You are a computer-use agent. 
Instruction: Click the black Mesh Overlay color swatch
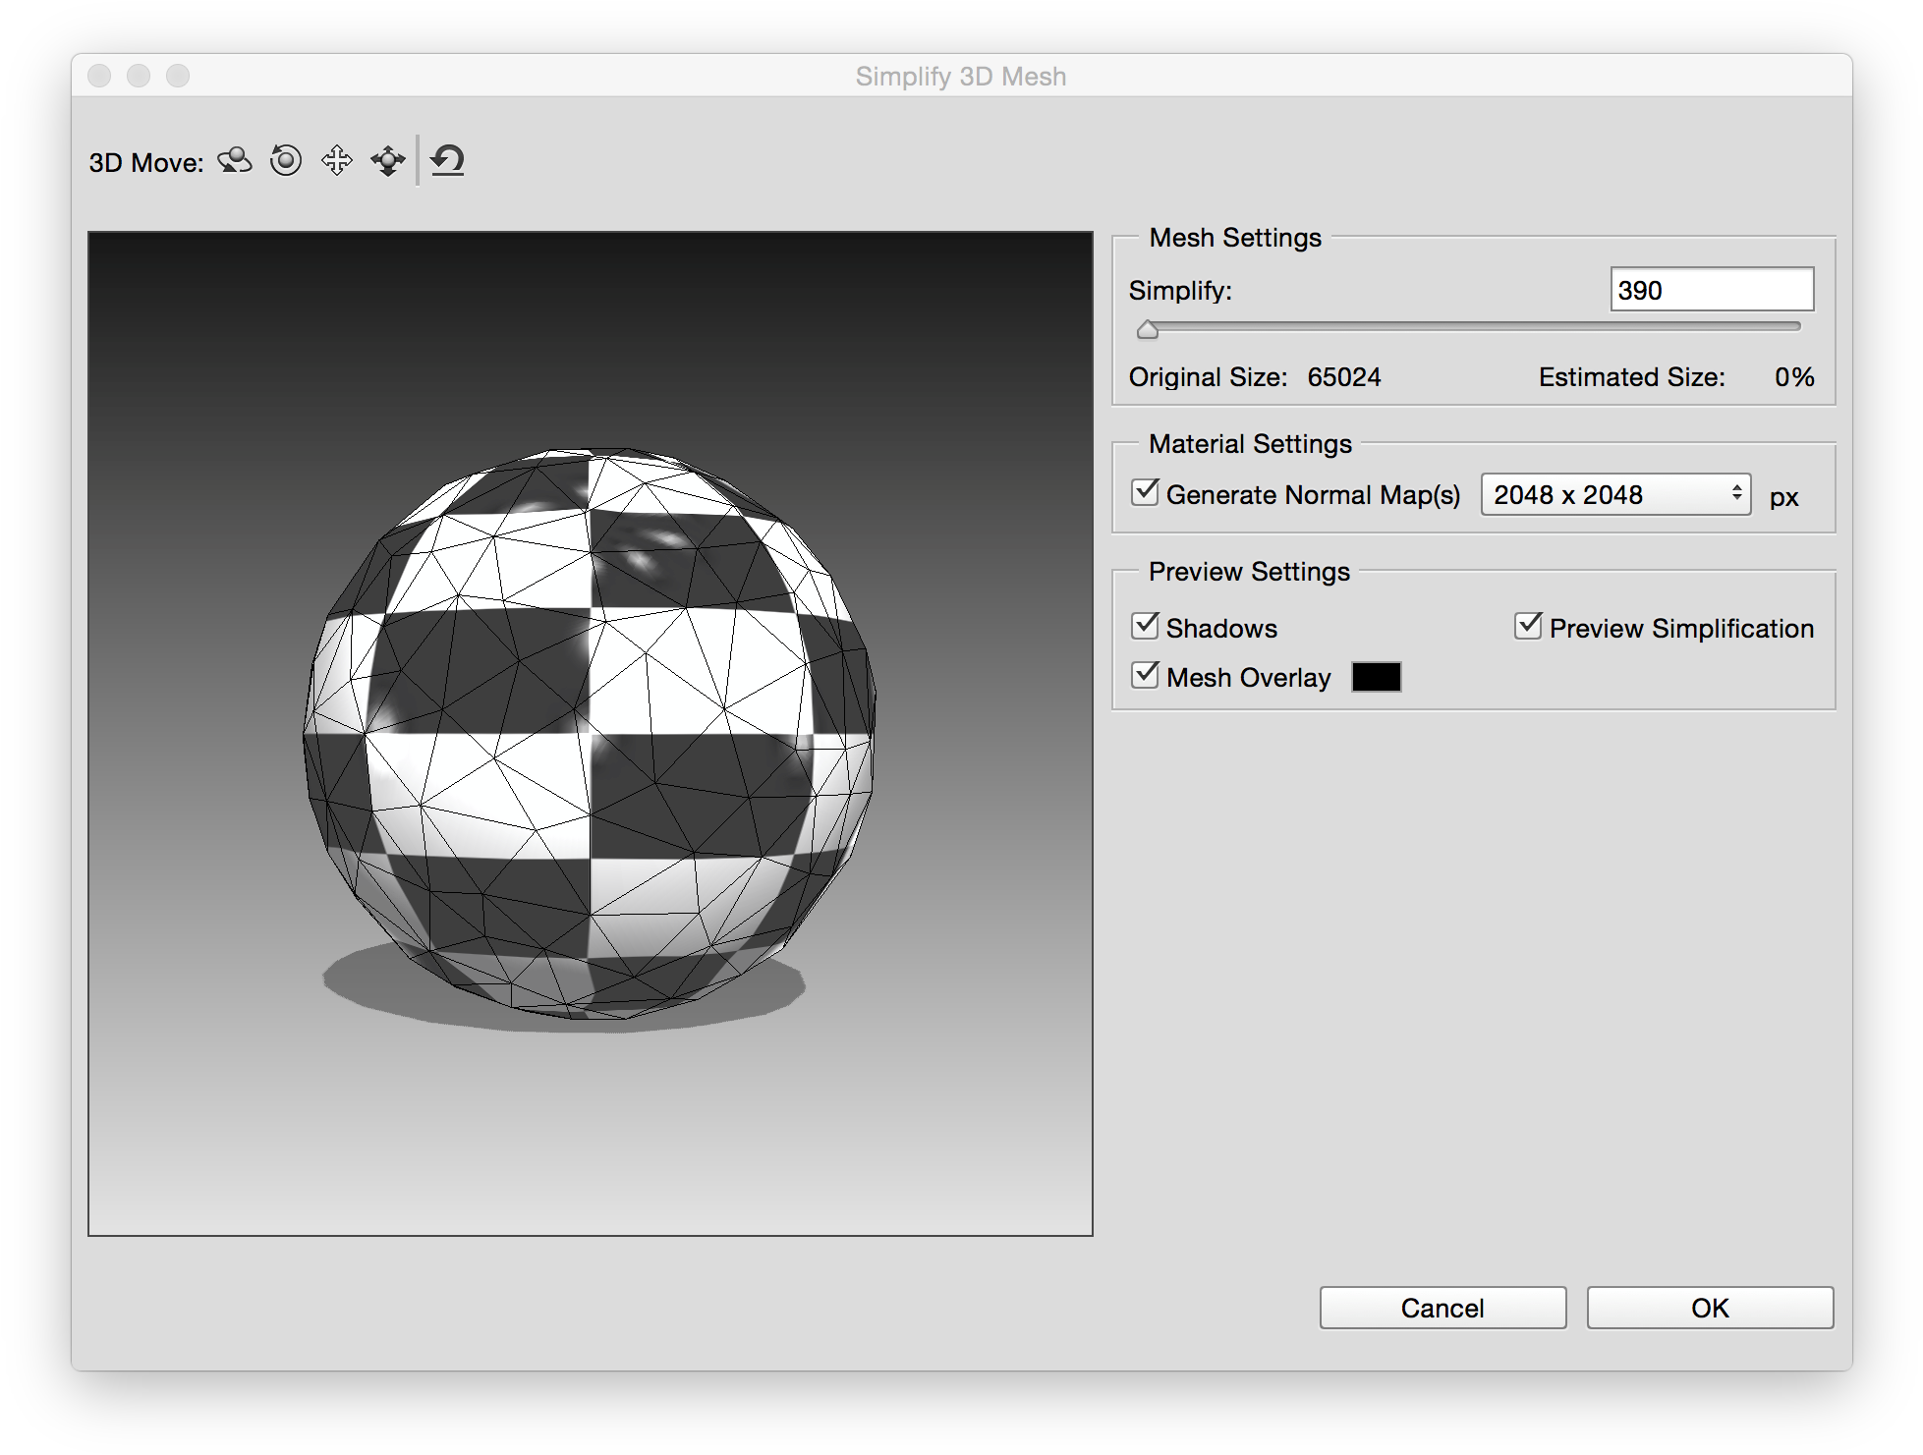1376,677
